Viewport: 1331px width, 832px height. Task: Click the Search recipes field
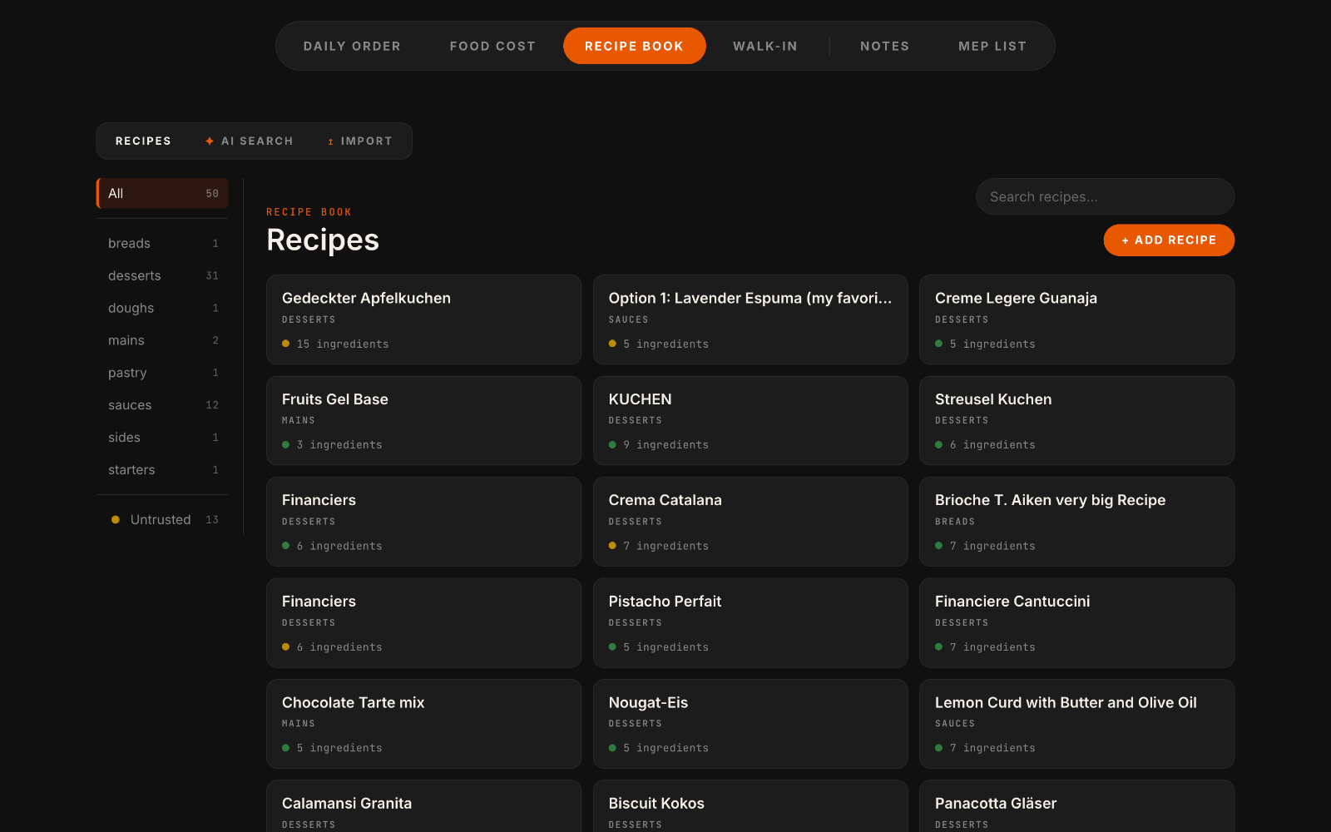[x=1105, y=196]
